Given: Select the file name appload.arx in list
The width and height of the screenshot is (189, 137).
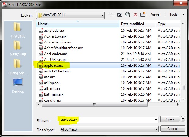Looking at the screenshot, I should [x=54, y=65].
